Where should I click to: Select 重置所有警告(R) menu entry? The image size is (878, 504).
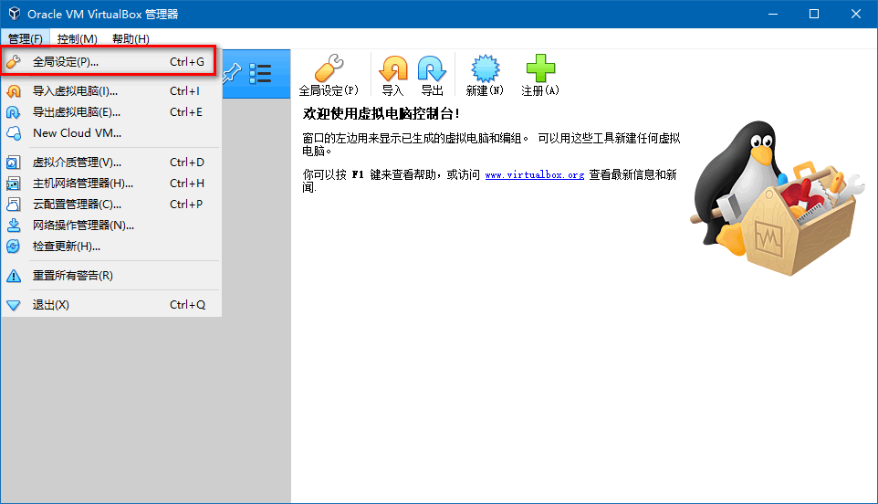[110, 276]
